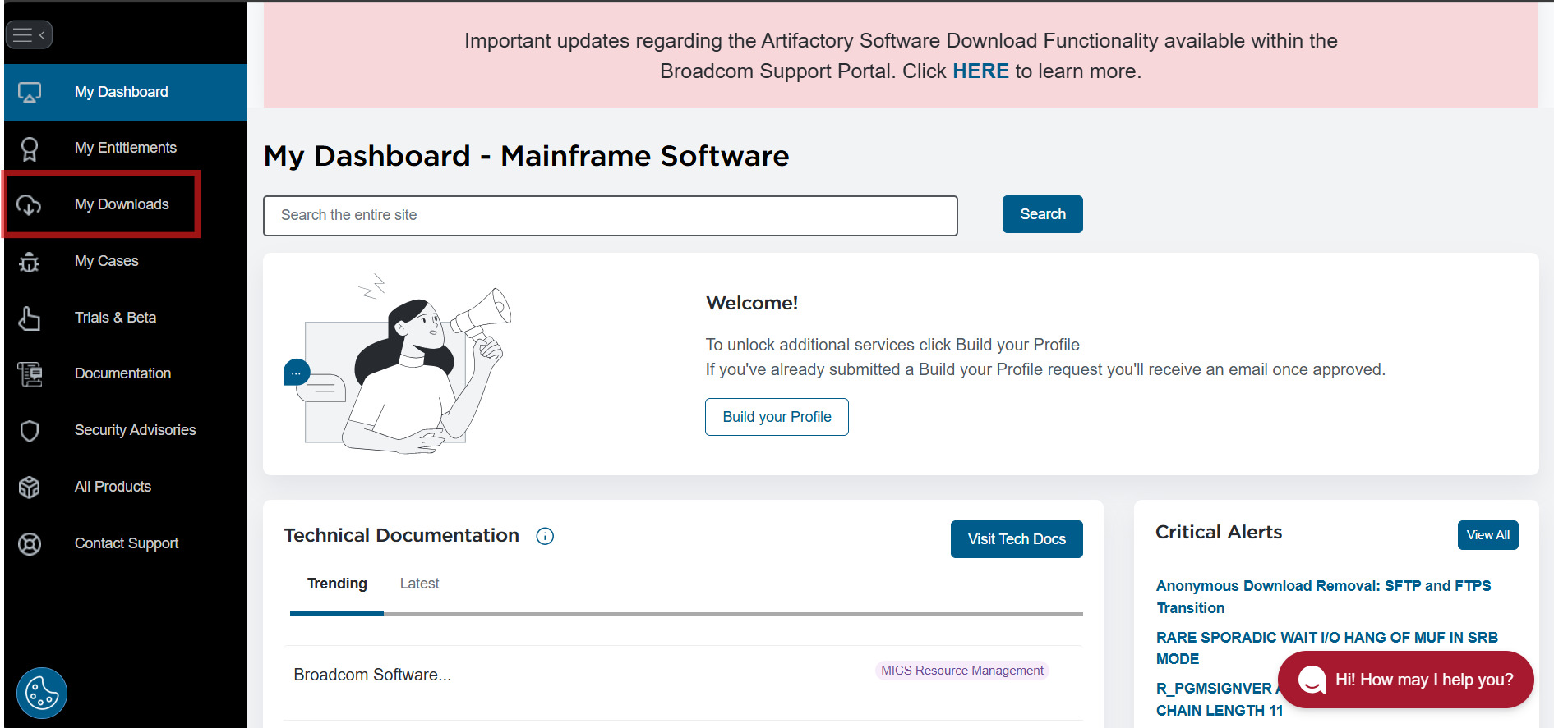
Task: Click the All Products cube icon
Action: pyautogui.click(x=30, y=488)
